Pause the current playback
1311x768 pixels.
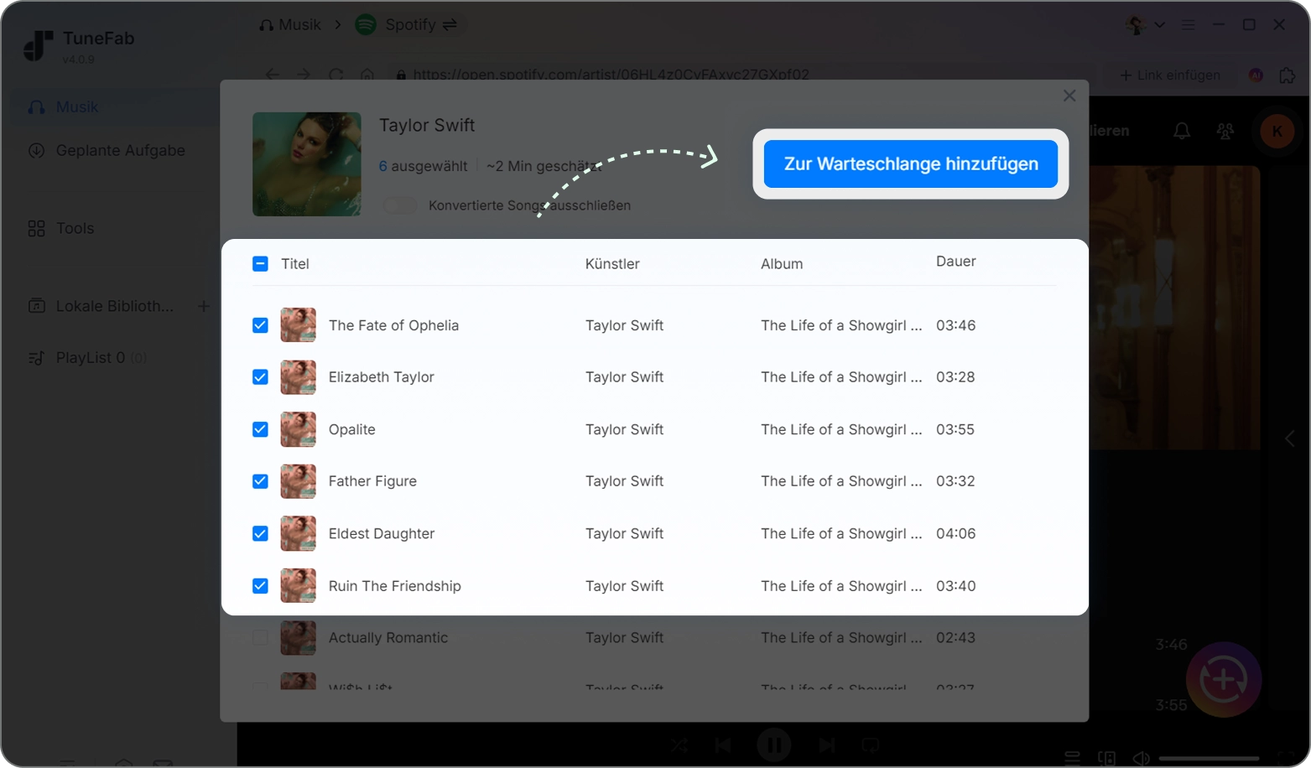(x=774, y=745)
